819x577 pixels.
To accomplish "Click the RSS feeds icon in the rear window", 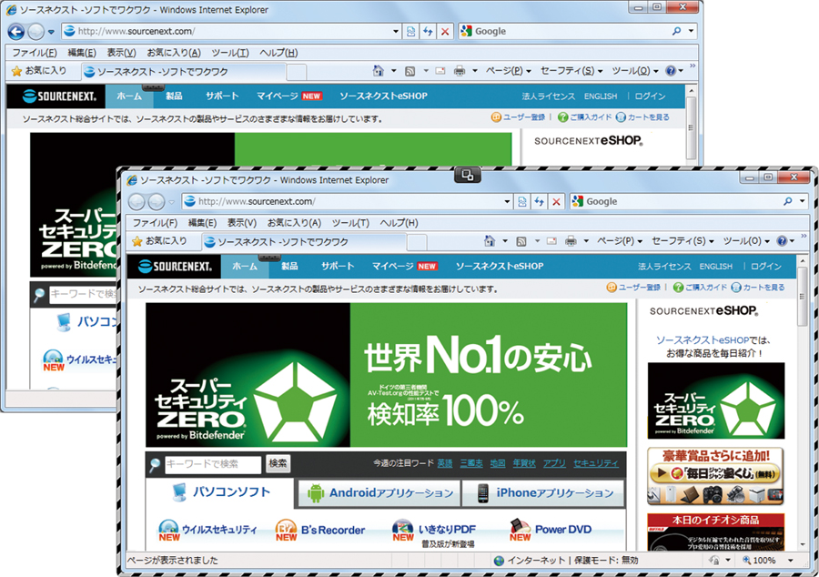I will click(x=410, y=71).
